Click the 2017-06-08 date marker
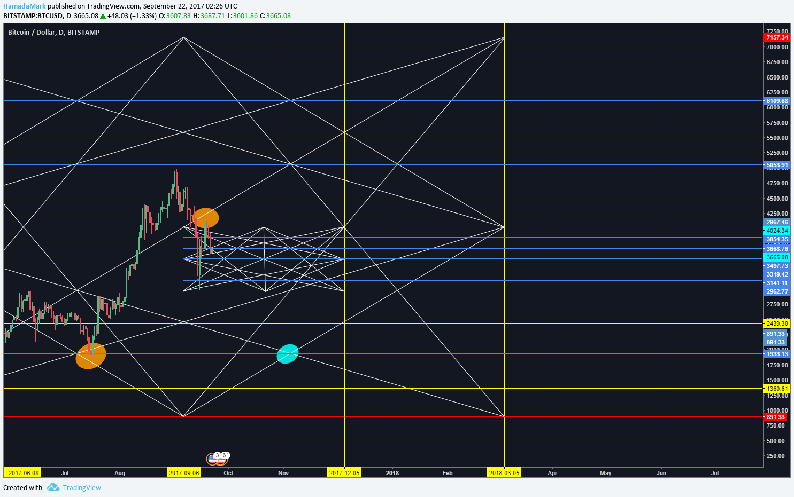The height and width of the screenshot is (497, 794). pos(22,473)
